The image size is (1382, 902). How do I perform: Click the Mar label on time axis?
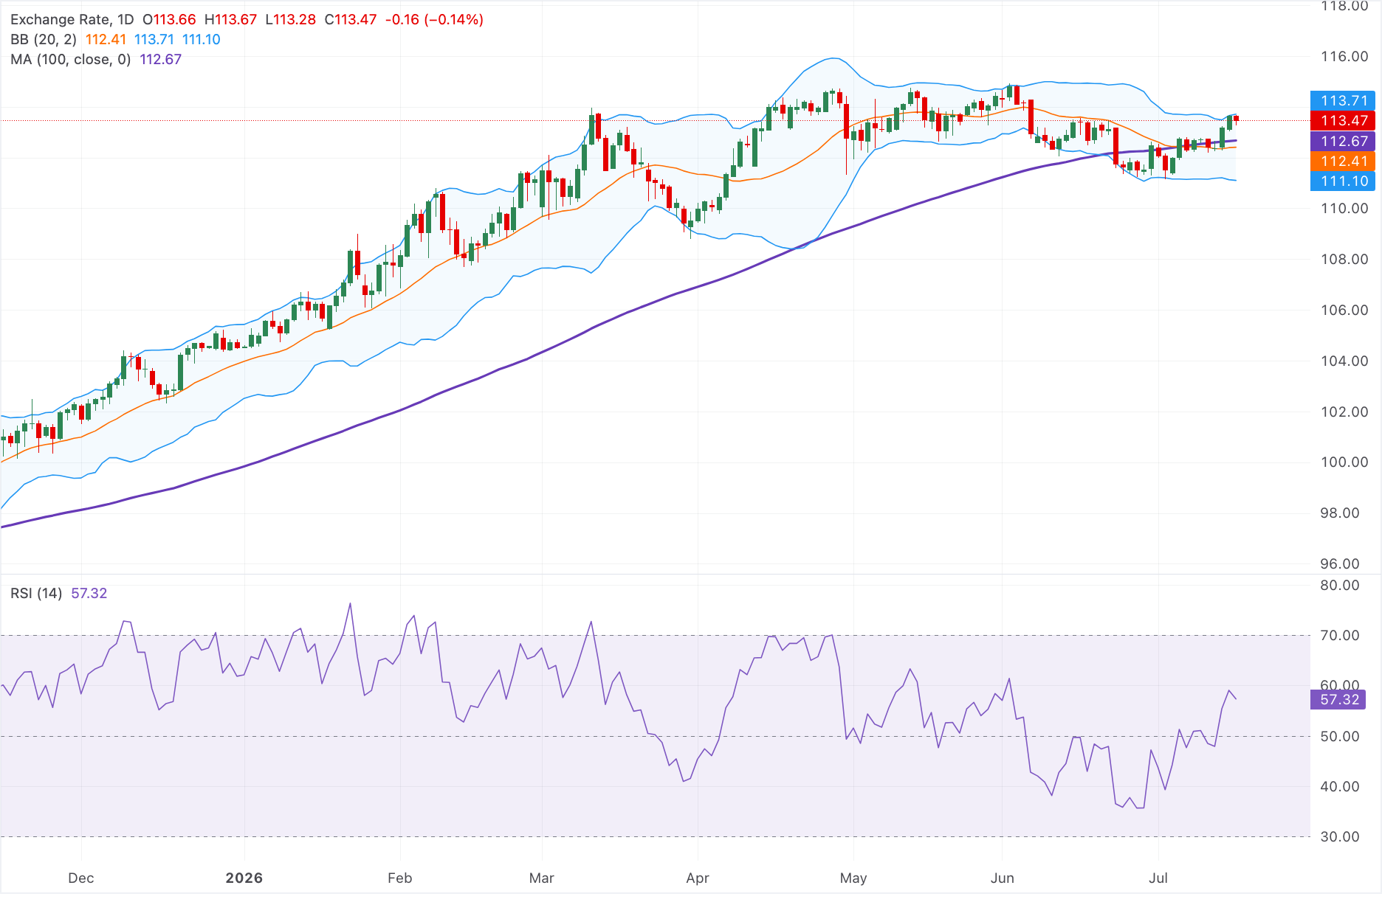tap(542, 878)
